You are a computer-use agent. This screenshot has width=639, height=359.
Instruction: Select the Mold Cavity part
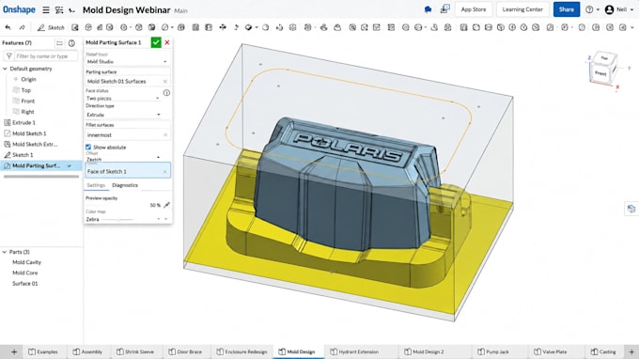click(x=26, y=262)
